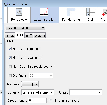Open the Distància value combo box

pyautogui.click(x=41, y=75)
